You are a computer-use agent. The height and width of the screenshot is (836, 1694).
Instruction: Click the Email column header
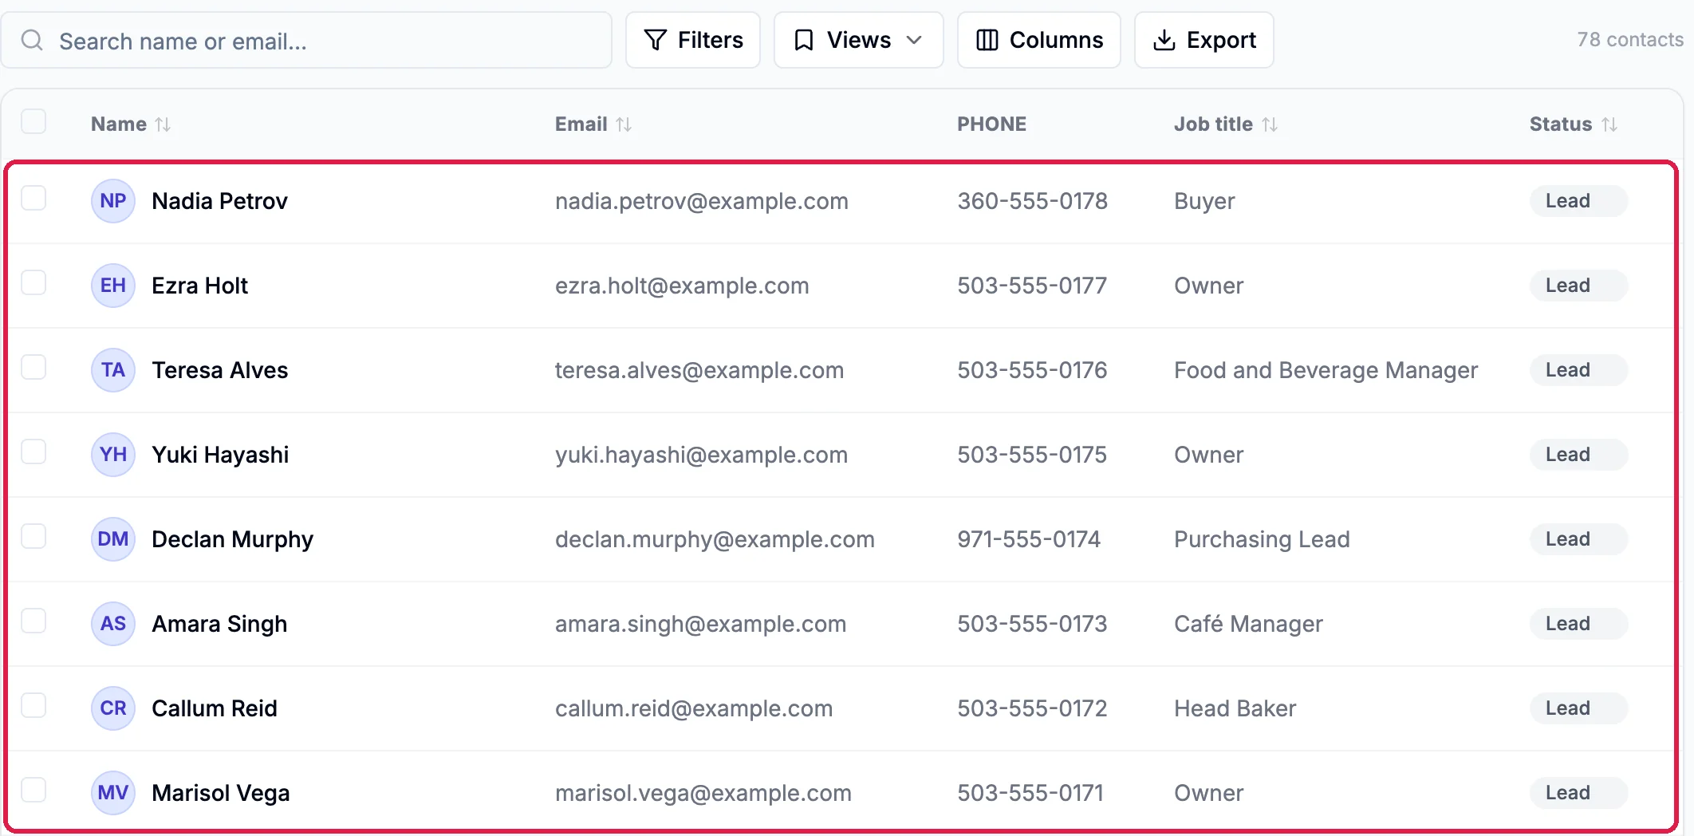(581, 124)
